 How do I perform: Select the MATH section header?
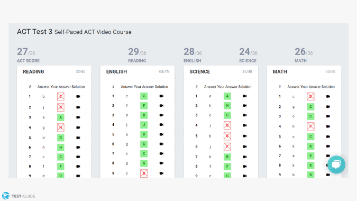pos(280,72)
